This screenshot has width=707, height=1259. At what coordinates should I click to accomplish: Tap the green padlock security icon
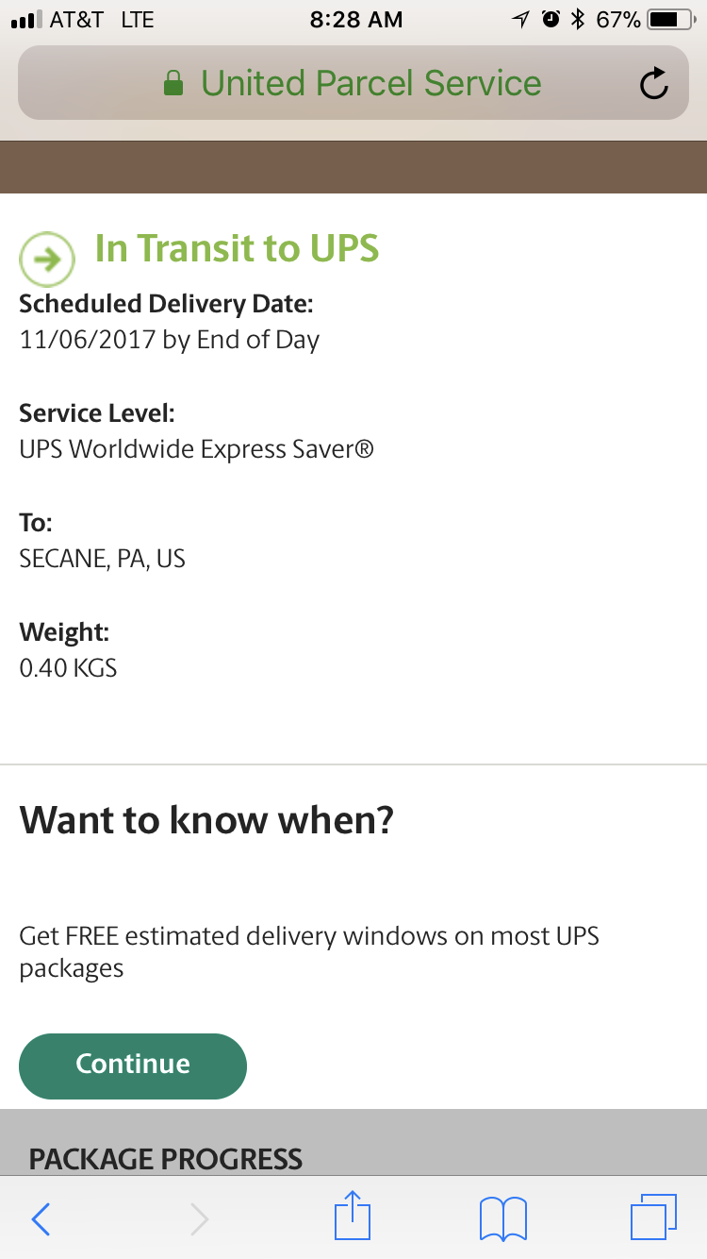point(173,84)
